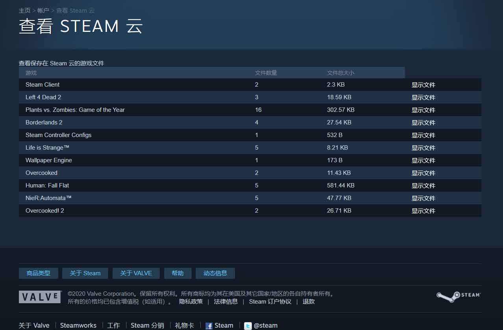Open the 退款 link
503x330 pixels.
(x=309, y=302)
